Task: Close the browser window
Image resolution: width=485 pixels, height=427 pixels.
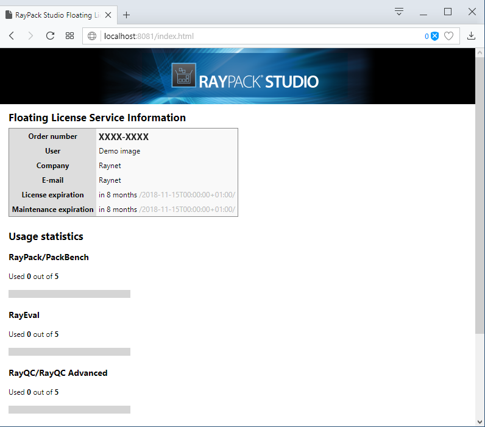Action: pos(472,12)
